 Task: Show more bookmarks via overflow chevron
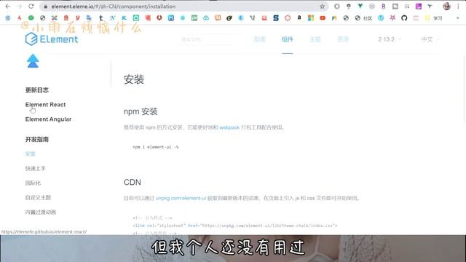458,18
